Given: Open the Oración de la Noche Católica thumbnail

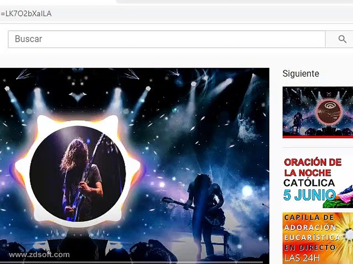Looking at the screenshot, I should pos(318,182).
